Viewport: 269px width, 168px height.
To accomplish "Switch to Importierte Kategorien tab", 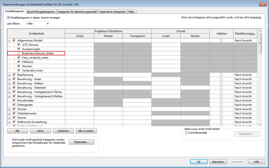I will point(113,11).
